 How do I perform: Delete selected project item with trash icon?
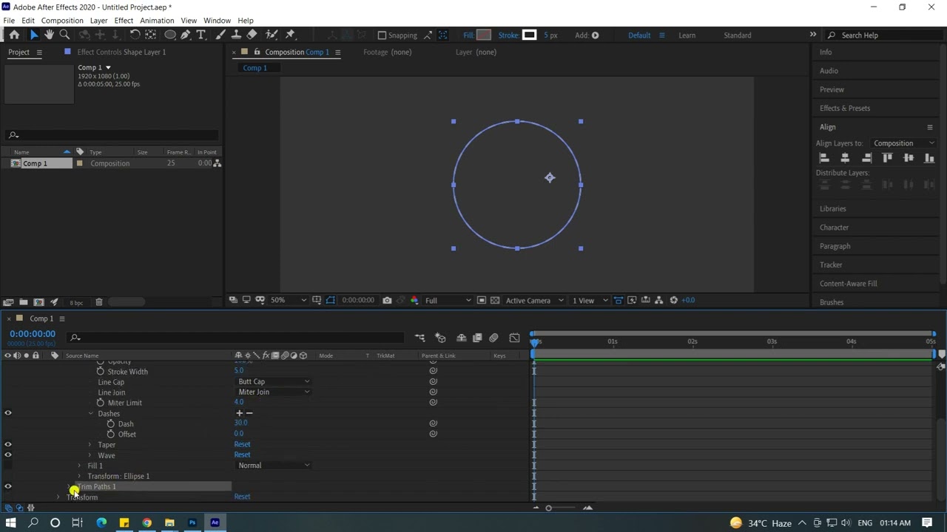point(99,301)
